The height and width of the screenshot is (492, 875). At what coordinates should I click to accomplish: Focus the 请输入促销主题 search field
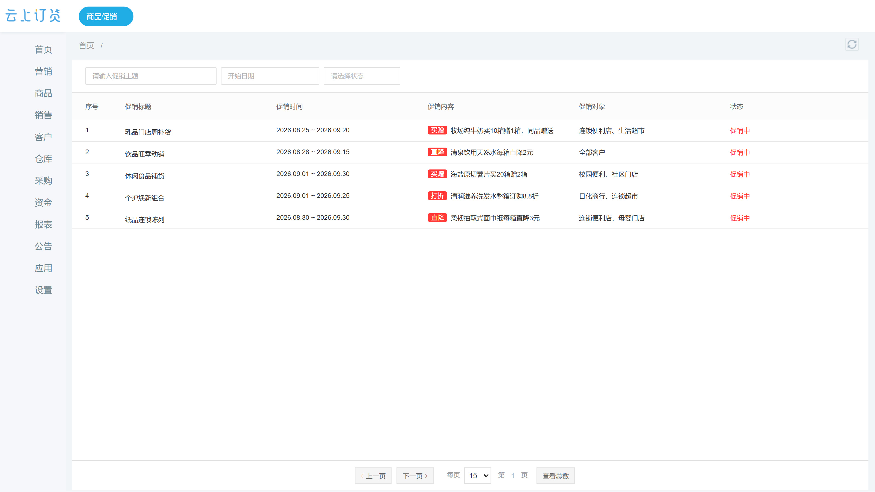click(151, 76)
